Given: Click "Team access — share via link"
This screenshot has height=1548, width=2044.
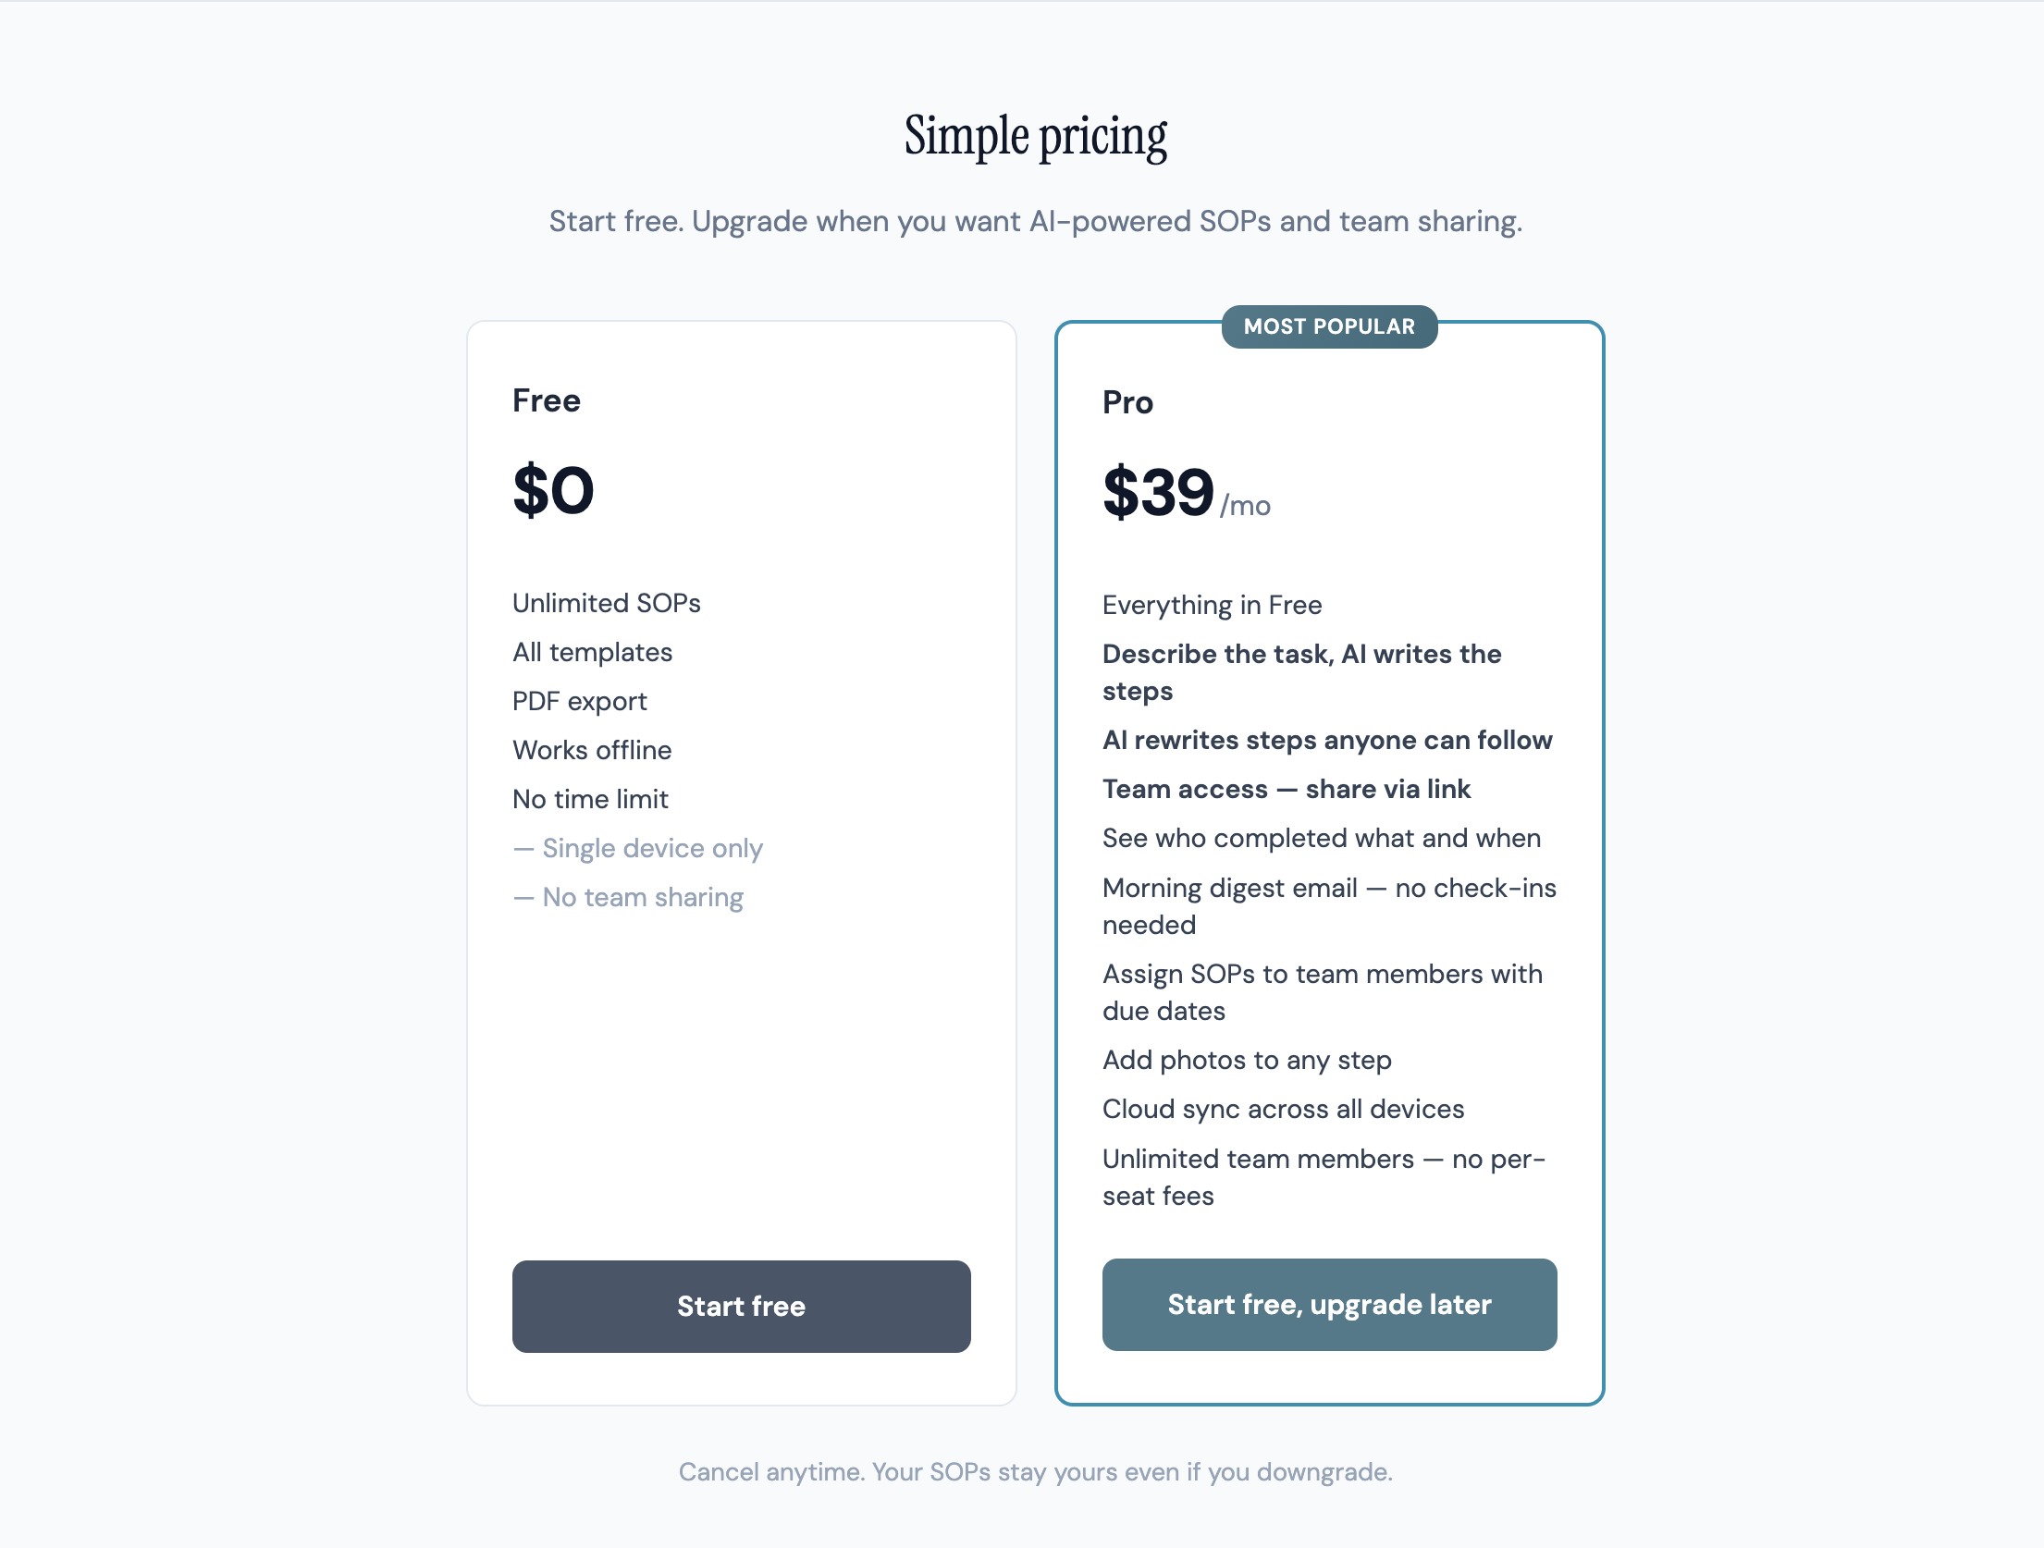Looking at the screenshot, I should pos(1287,789).
